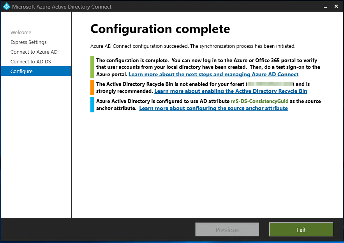
Task: Select the Express Settings step
Action: [28, 42]
